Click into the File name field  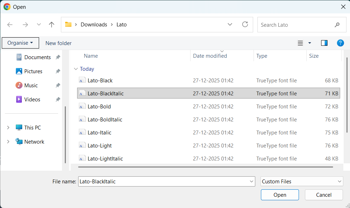(163, 182)
